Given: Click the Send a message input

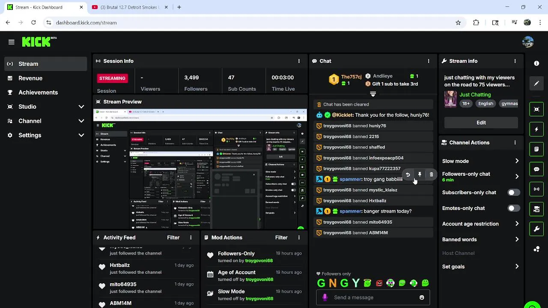Looking at the screenshot, I should click(373, 298).
